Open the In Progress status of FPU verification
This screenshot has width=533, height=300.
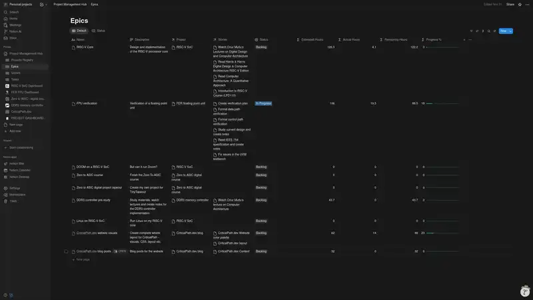point(263,103)
